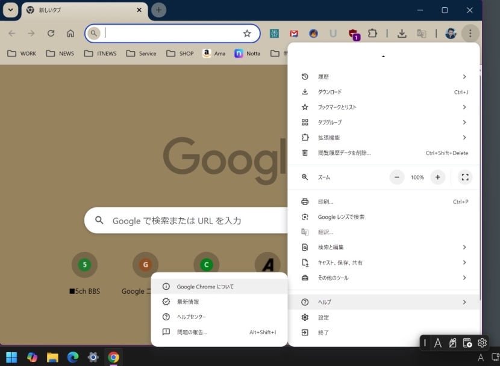Open the Service bookmark folder
The image size is (500, 366).
pyautogui.click(x=141, y=53)
